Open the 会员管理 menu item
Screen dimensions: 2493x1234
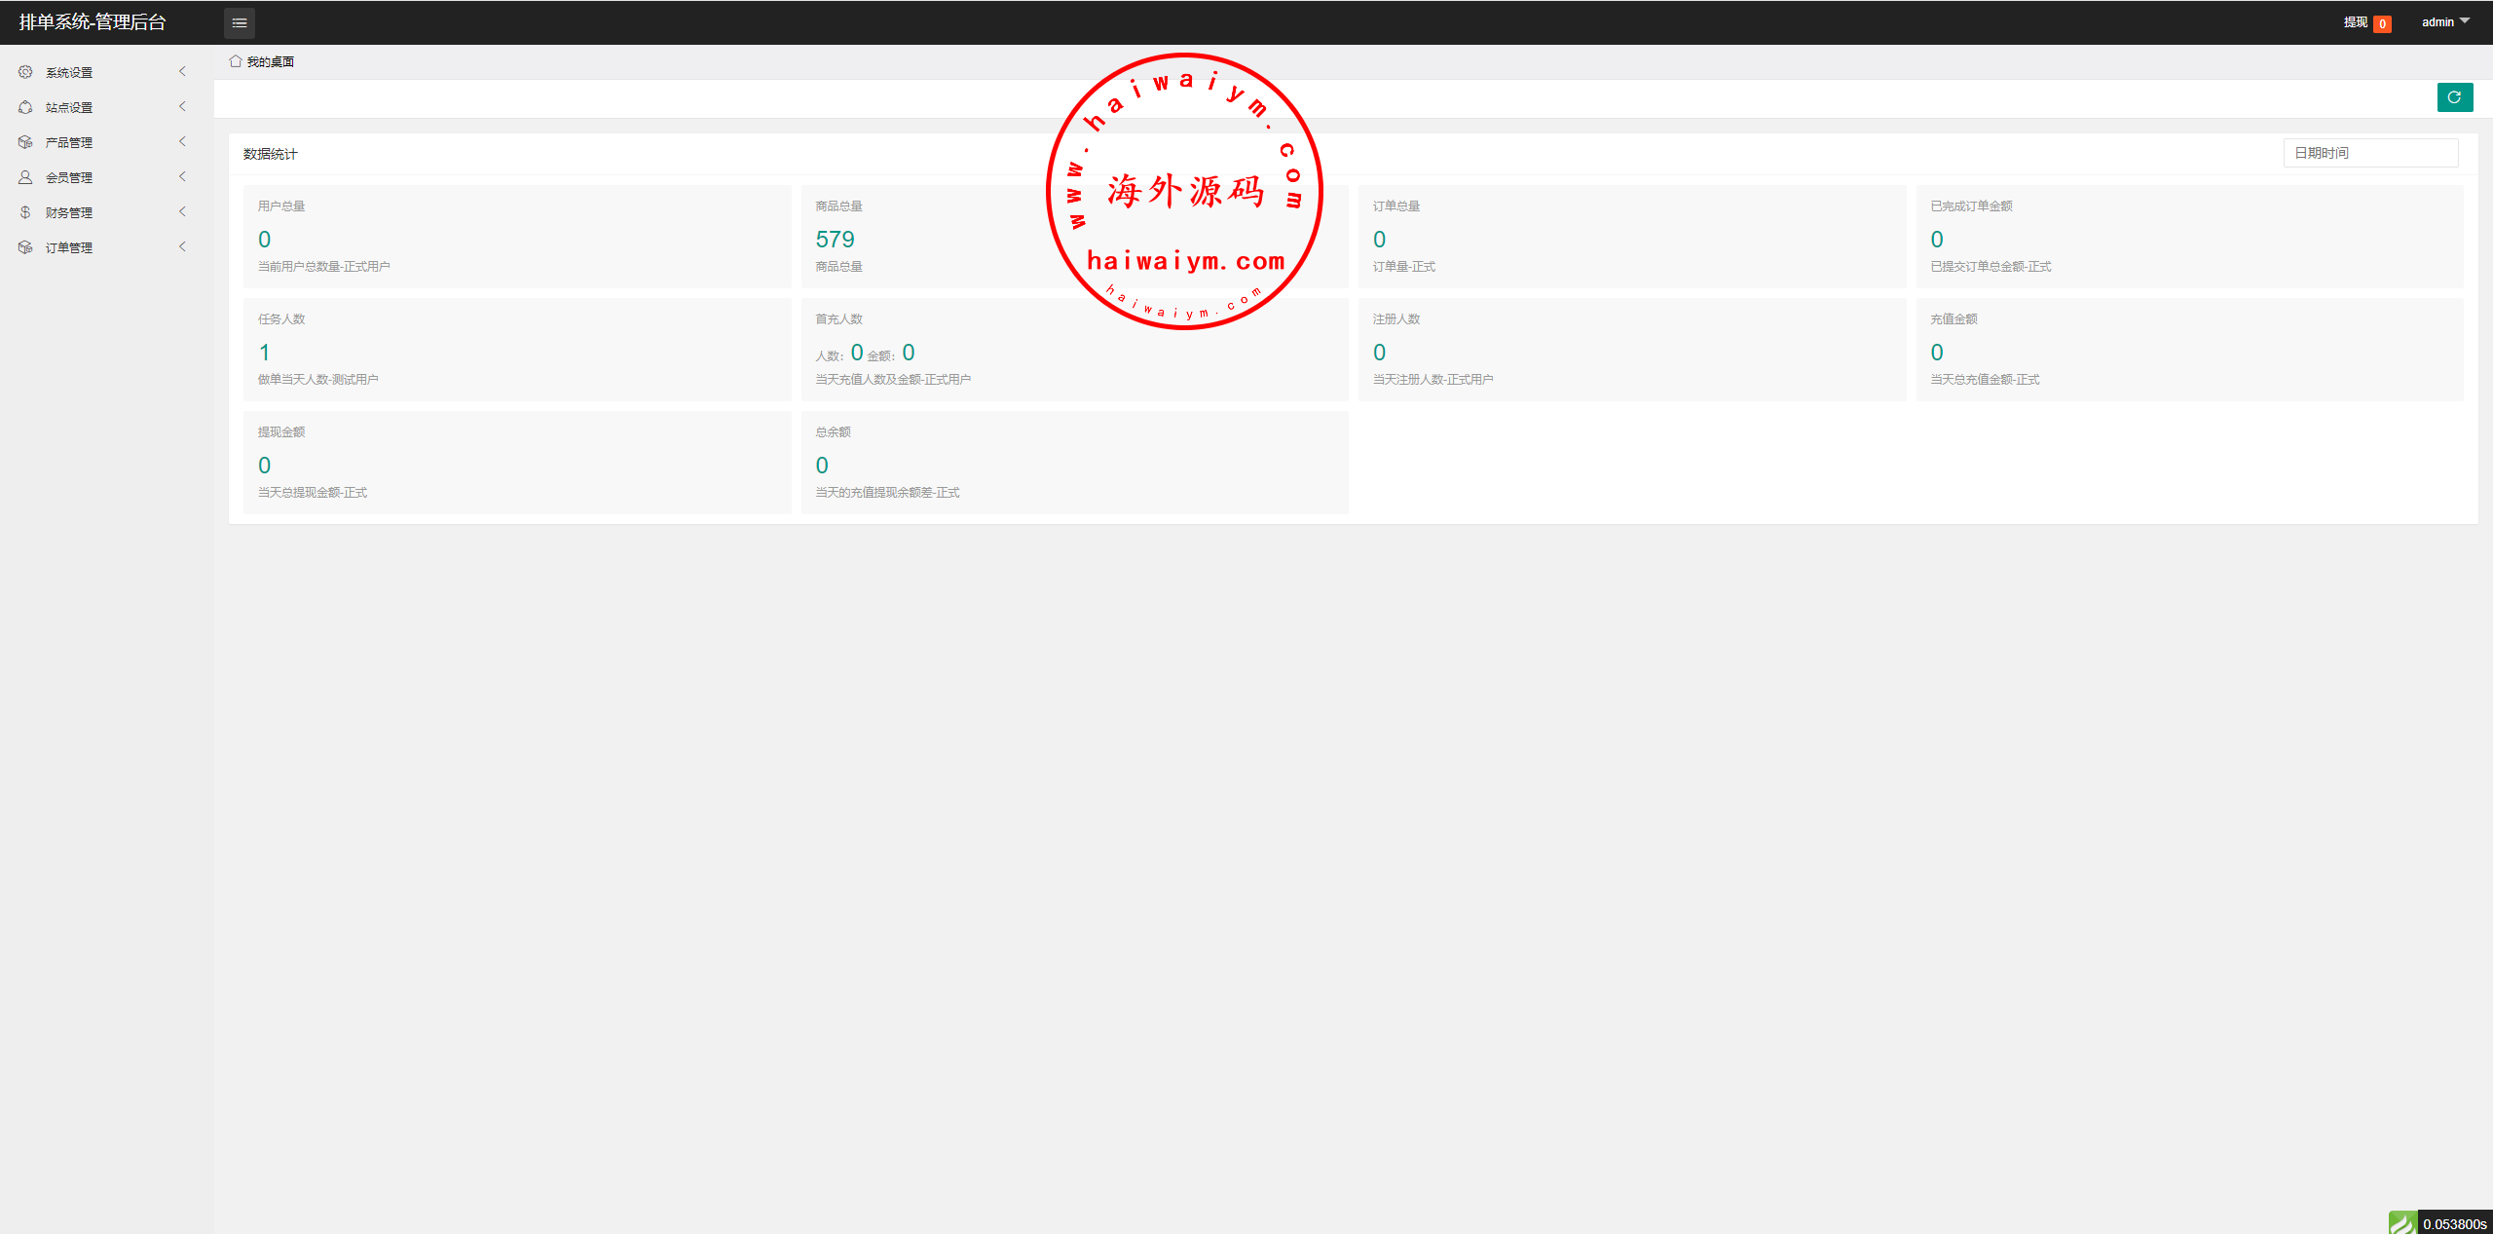click(x=69, y=177)
